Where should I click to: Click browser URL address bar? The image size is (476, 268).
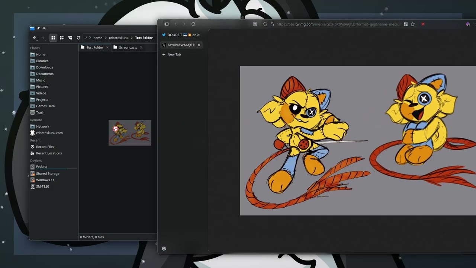[x=338, y=24]
